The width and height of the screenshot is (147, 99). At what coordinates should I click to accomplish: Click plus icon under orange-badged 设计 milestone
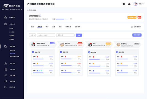click(89, 52)
